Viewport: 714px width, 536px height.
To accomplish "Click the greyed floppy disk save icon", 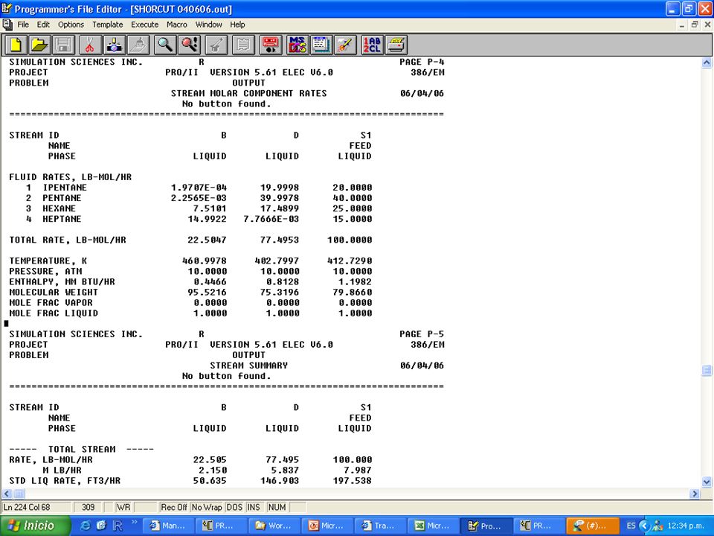I will 64,45.
